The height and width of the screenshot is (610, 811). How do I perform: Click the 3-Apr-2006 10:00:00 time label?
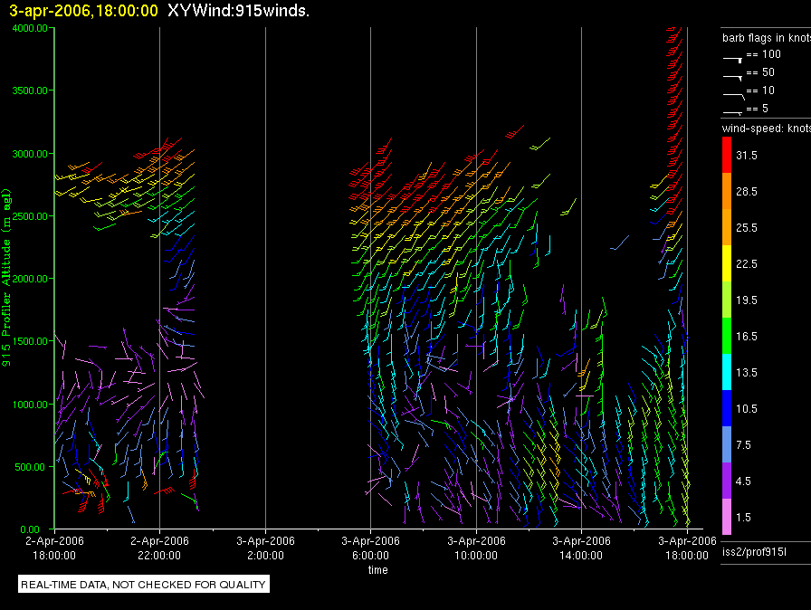click(x=476, y=548)
